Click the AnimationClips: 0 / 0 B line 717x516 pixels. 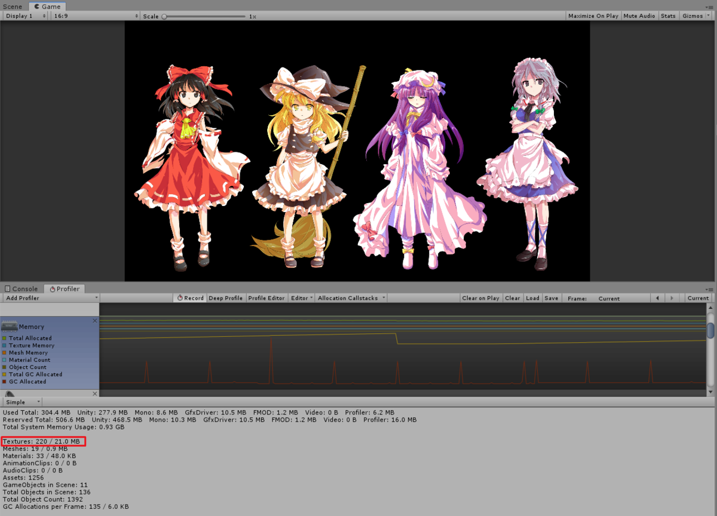point(39,463)
